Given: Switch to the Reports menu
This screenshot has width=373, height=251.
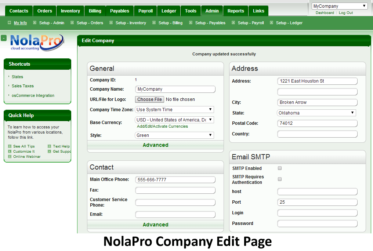Looking at the screenshot, I should click(235, 11).
